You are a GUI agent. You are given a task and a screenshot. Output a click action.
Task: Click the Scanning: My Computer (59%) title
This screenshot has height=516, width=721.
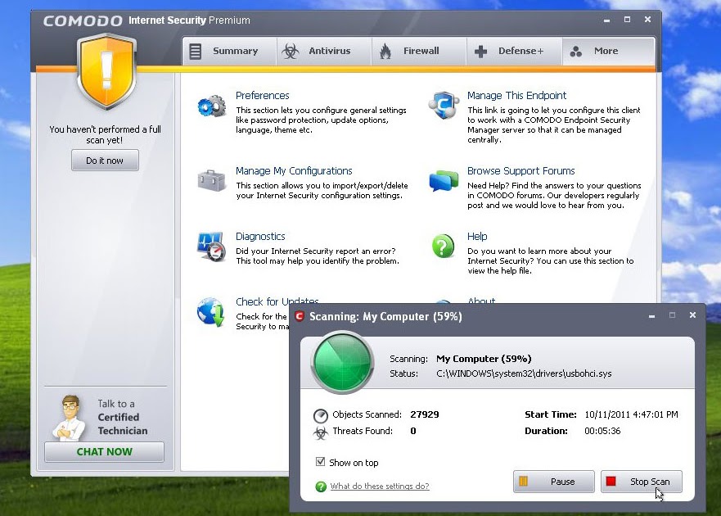[385, 316]
